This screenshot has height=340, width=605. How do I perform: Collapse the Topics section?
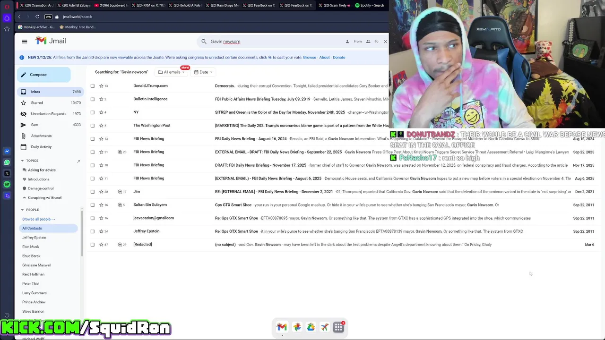[x=22, y=161]
